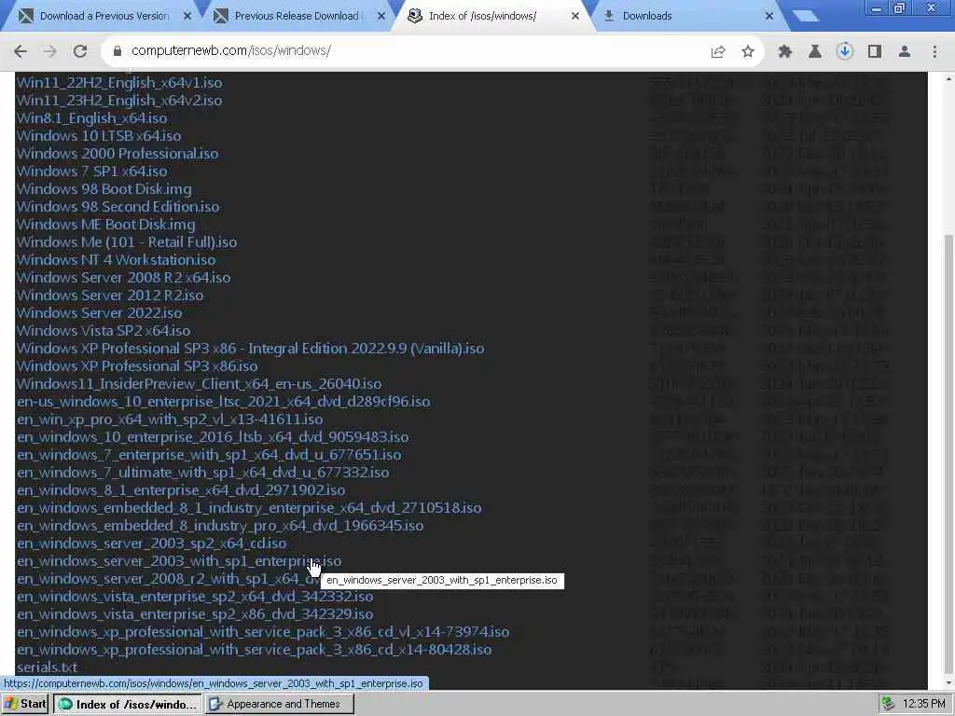
Task: Download Win11_22H2_English_x64v1.iso
Action: [119, 83]
